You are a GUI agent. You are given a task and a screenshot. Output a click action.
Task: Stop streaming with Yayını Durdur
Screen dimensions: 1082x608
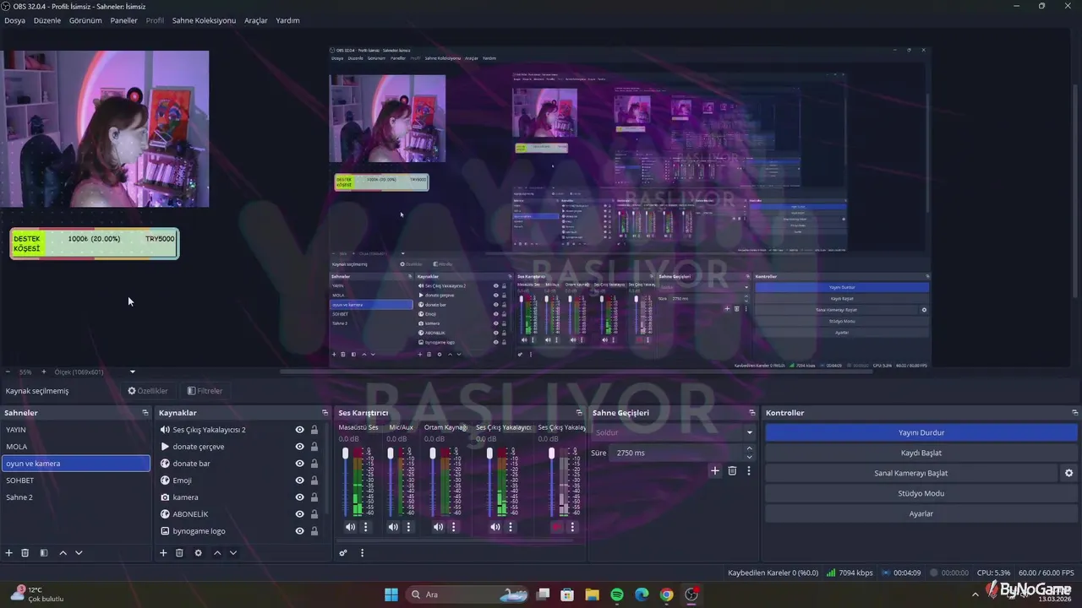point(921,432)
